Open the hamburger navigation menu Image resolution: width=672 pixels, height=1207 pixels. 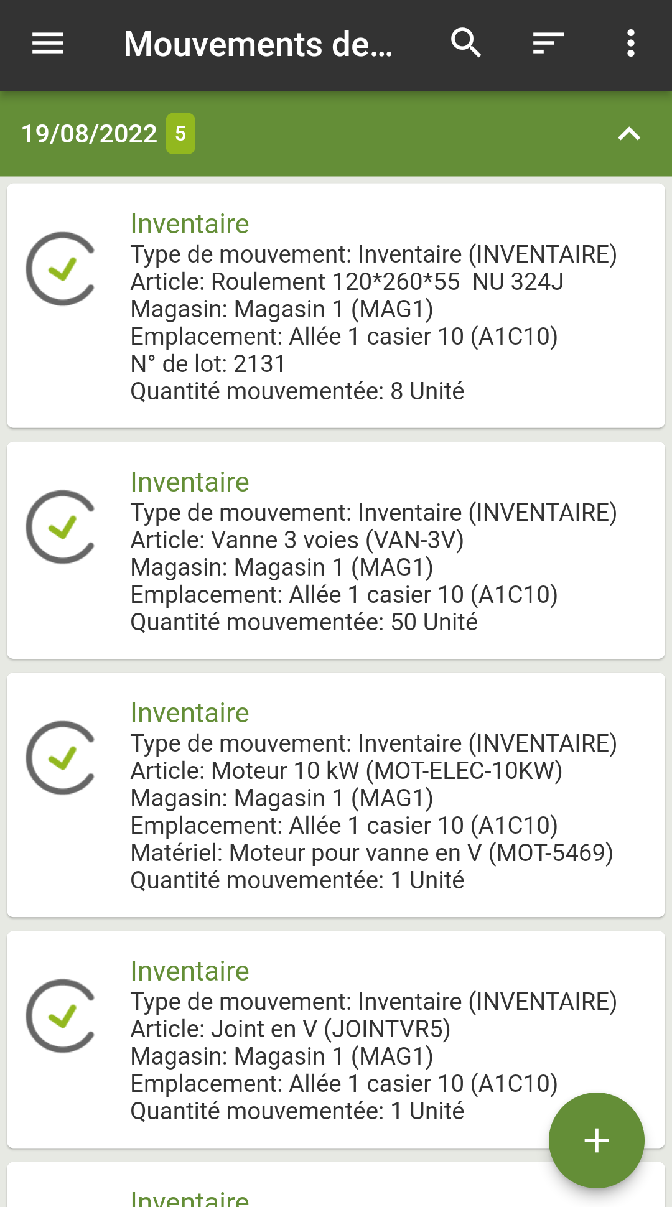pos(48,44)
